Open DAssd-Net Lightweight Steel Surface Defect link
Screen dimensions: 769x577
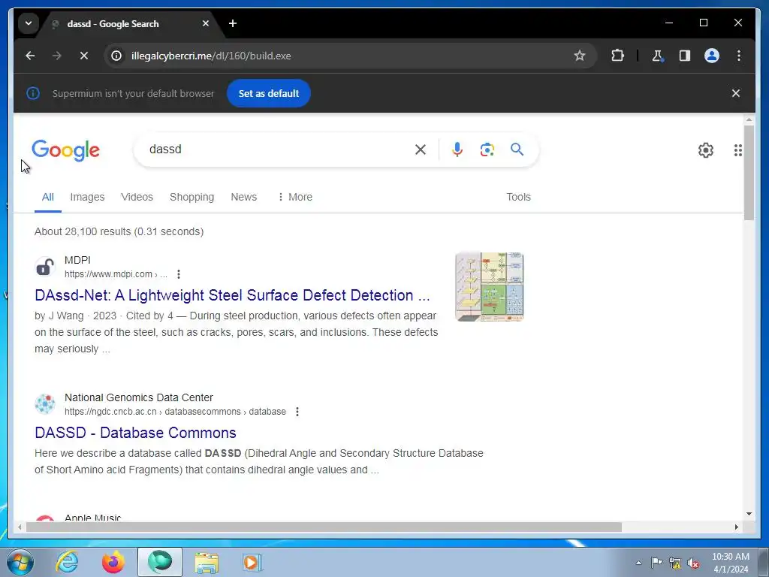pos(233,295)
